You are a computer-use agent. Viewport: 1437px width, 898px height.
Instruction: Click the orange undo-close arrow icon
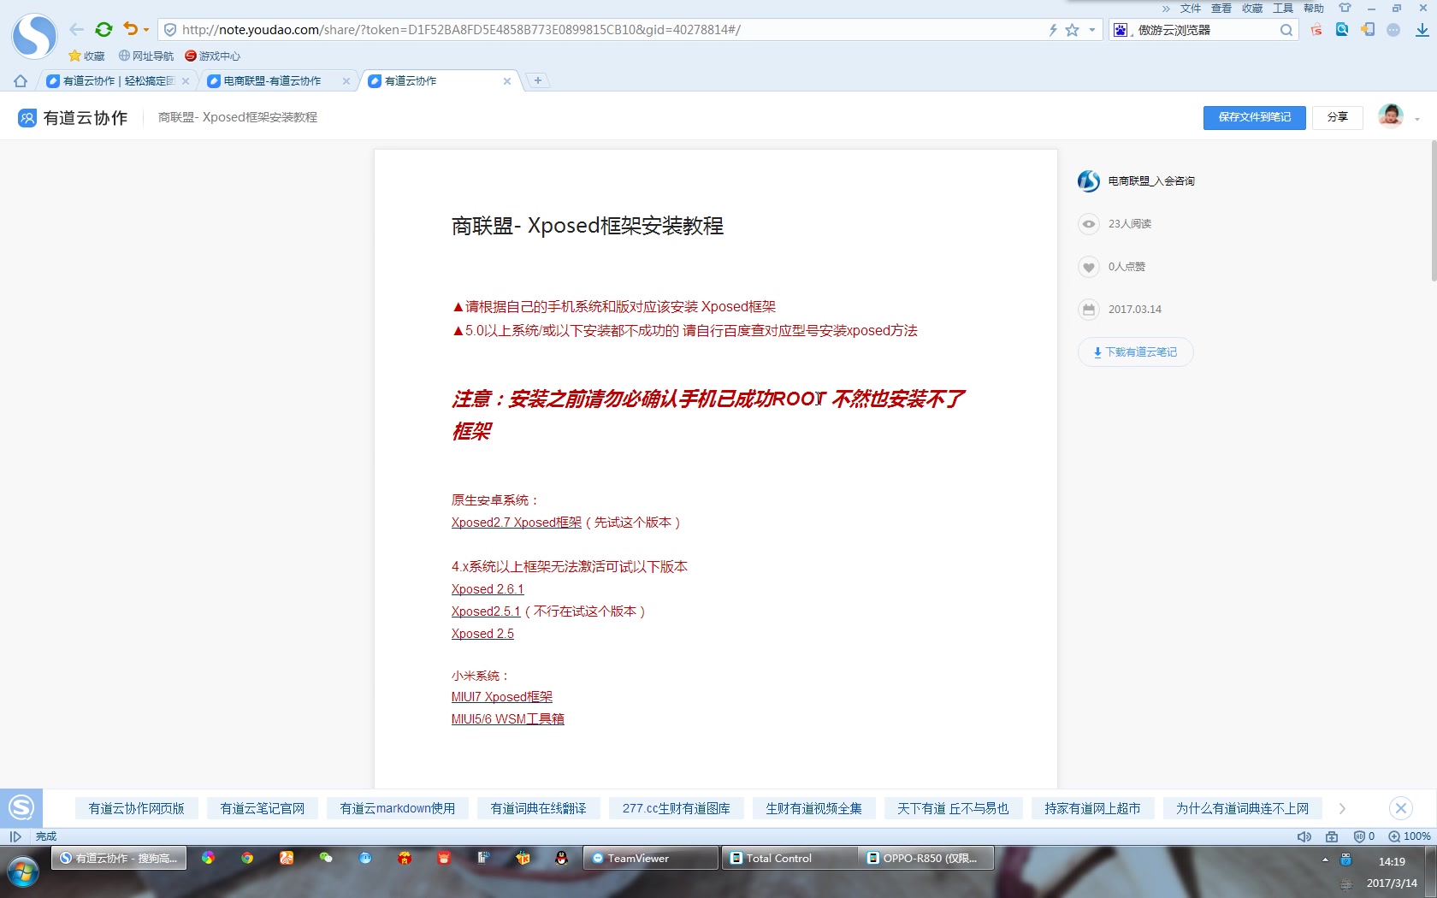[x=130, y=29]
